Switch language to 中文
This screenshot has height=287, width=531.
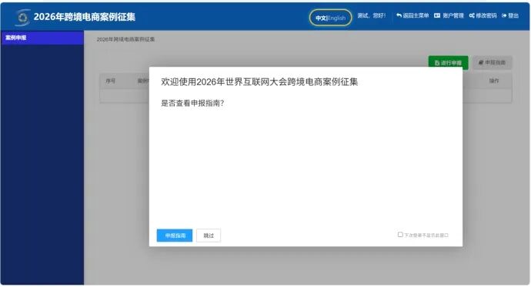[x=321, y=18]
